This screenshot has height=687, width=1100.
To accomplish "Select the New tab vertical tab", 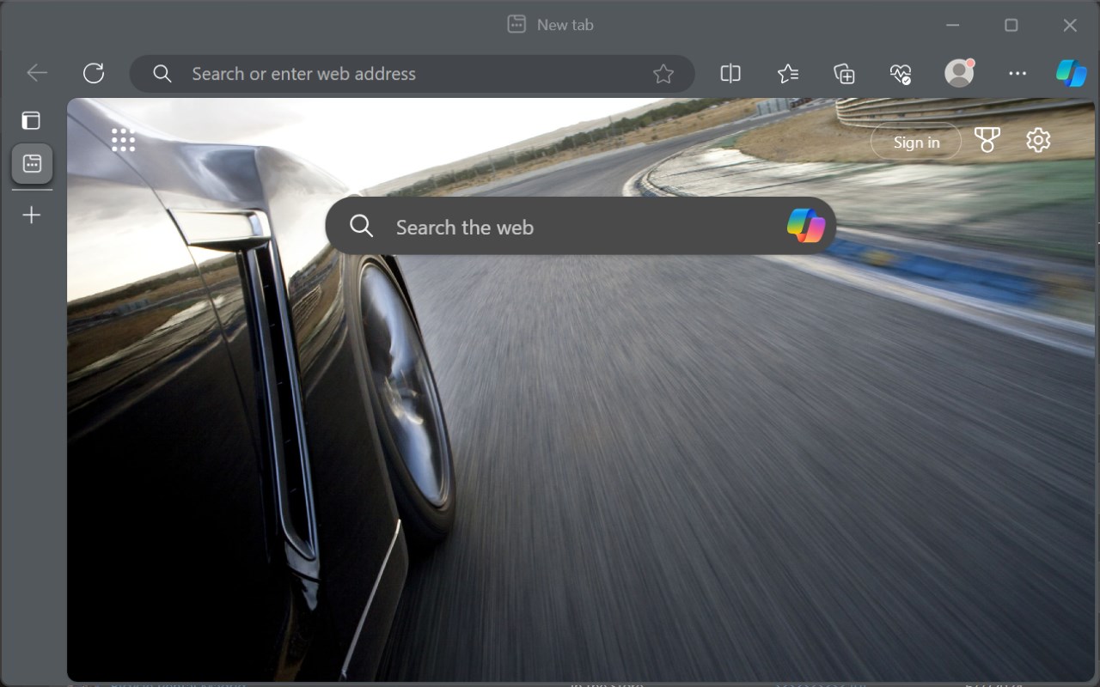I will pyautogui.click(x=32, y=163).
